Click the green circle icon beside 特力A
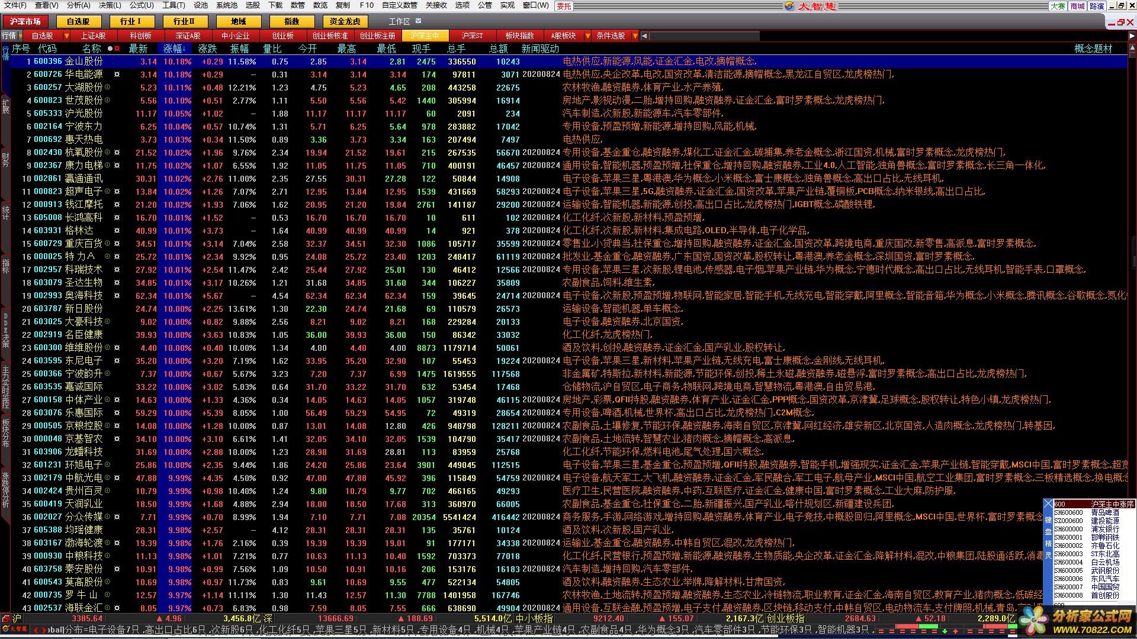This screenshot has height=639, width=1137. (108, 256)
